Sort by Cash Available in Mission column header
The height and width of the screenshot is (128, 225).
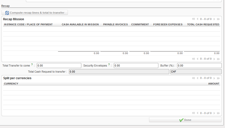pyautogui.click(x=80, y=25)
